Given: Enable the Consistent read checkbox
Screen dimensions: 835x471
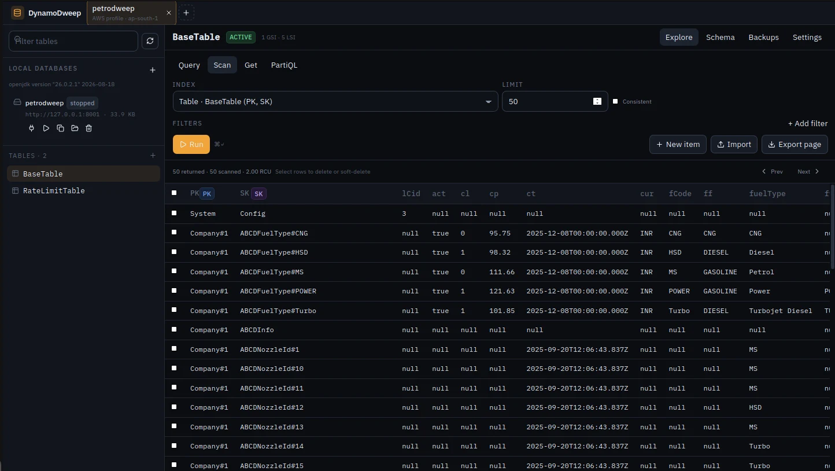Looking at the screenshot, I should click(615, 101).
